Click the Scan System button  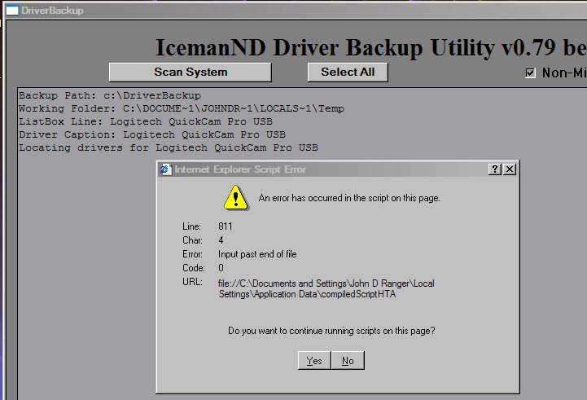pos(191,72)
